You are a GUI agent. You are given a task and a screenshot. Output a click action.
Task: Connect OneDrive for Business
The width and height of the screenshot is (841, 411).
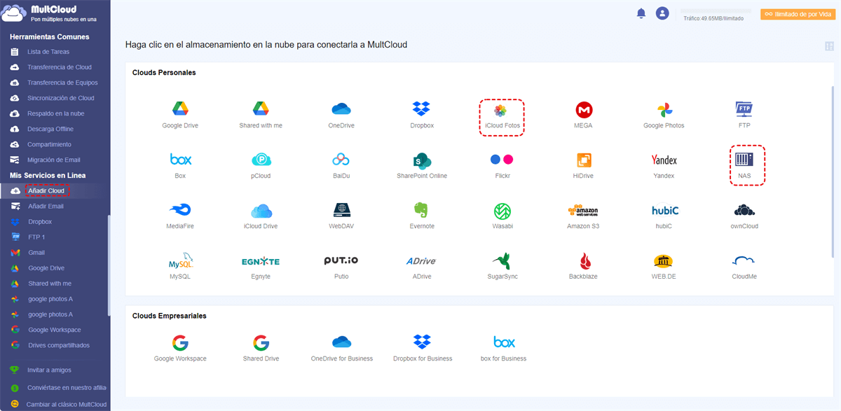(341, 348)
